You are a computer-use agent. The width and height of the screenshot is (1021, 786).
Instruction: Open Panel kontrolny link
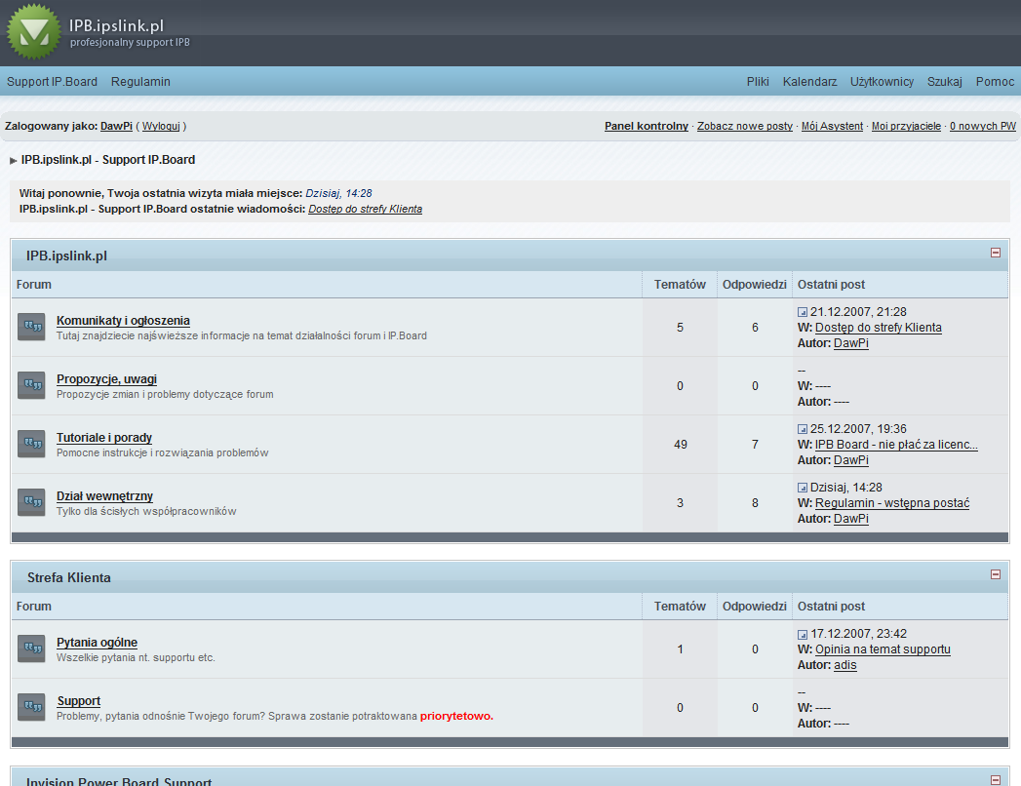click(646, 127)
